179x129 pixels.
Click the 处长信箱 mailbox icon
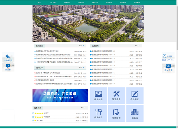pyautogui.click(x=168, y=68)
